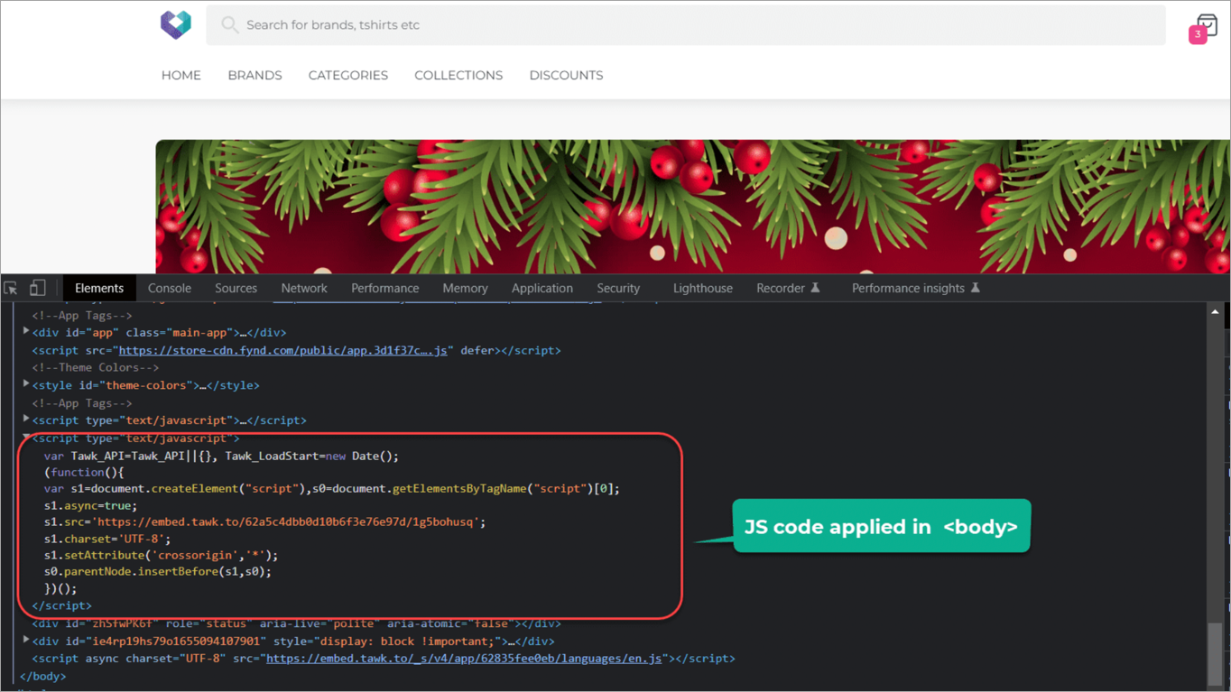
Task: Expand the div id="ie4rp19hs79o1655094107901" node
Action: (26, 641)
